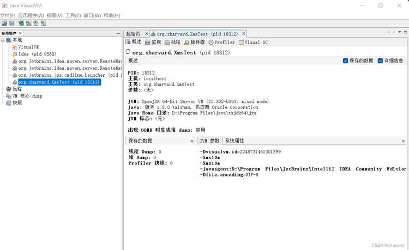Open the 窗口(W) menu
The width and height of the screenshot is (409, 250).
point(92,16)
